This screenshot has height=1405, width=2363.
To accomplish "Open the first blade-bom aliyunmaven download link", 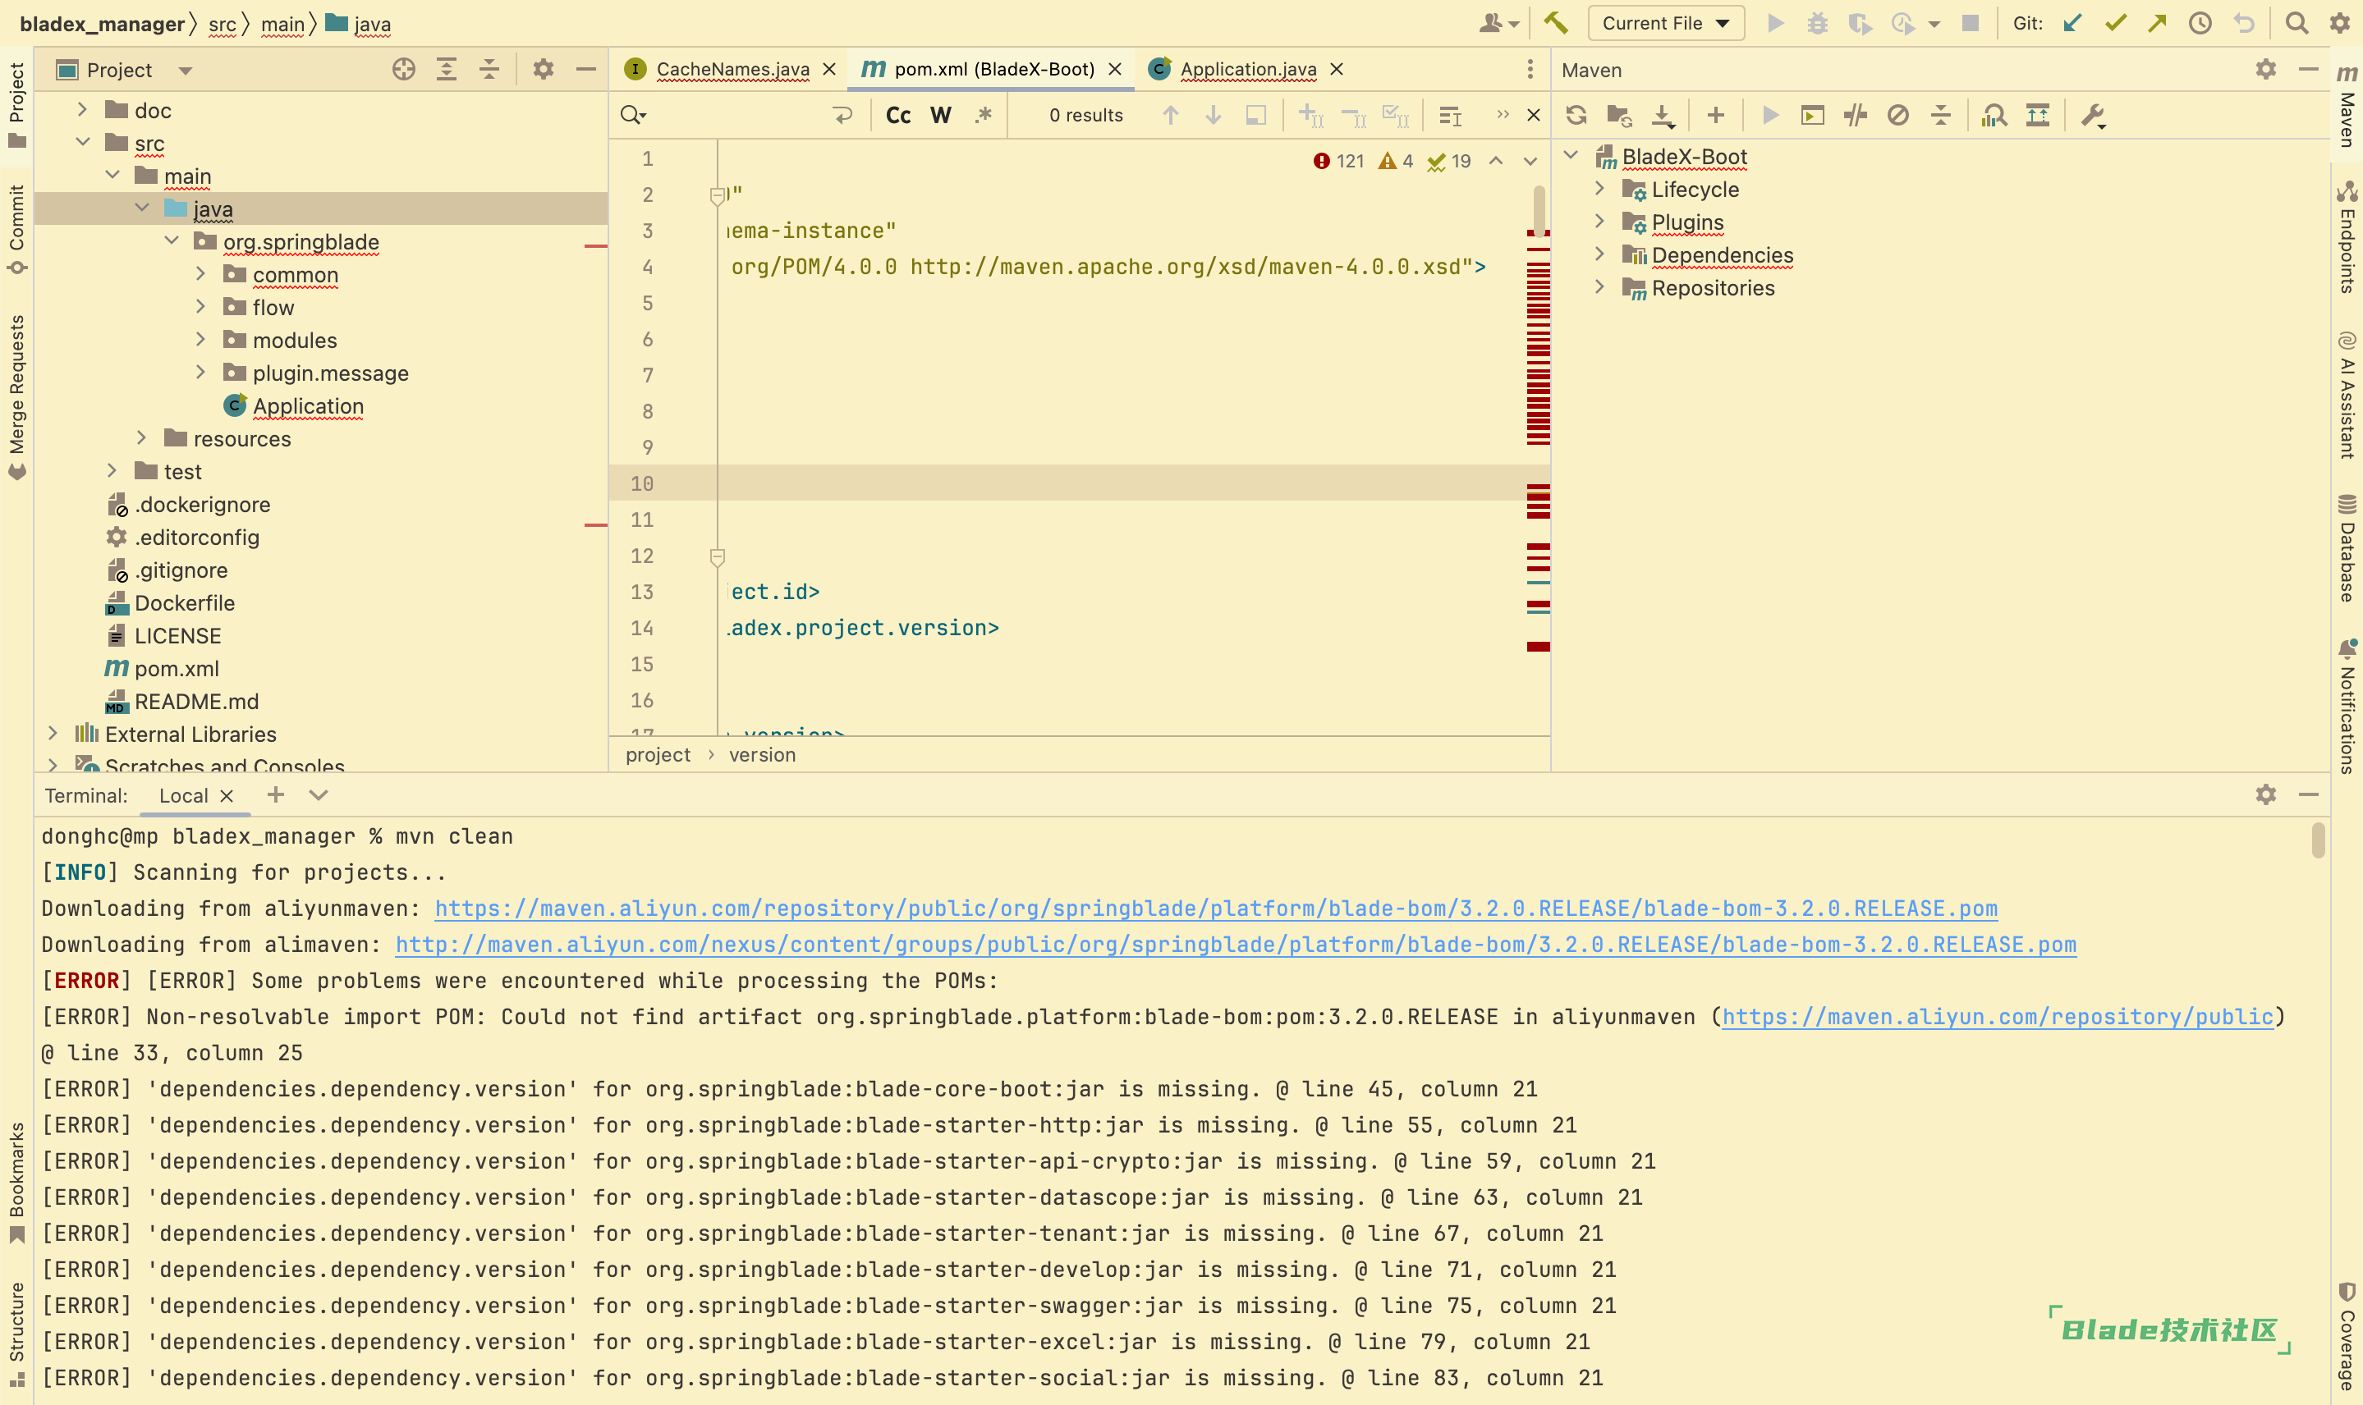I will pos(1216,908).
